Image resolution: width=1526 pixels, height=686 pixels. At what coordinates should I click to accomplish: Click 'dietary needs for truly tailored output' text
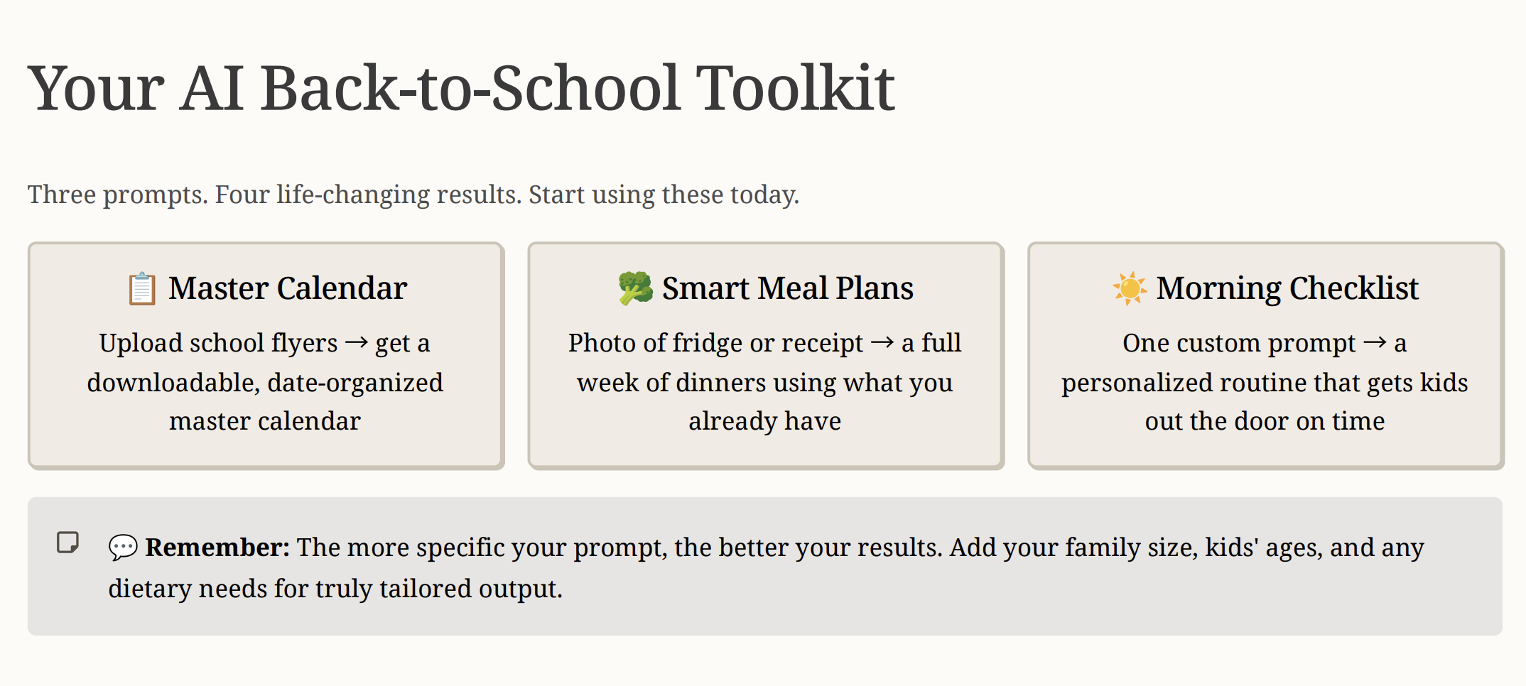point(335,589)
